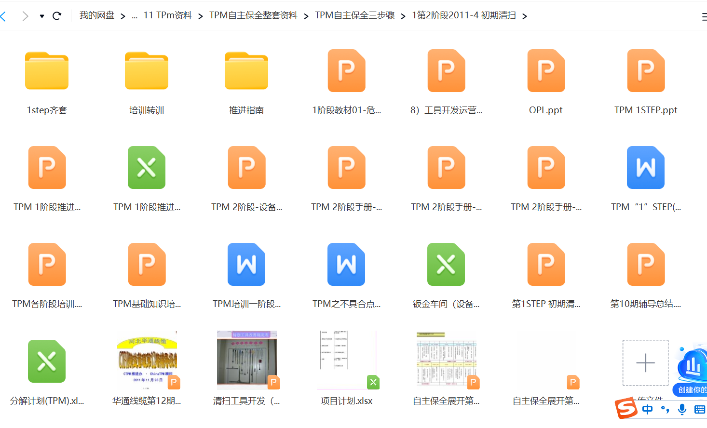The image size is (707, 428).
Task: Open 项目计划.xlsx via its preview thumbnail
Action: (346, 359)
